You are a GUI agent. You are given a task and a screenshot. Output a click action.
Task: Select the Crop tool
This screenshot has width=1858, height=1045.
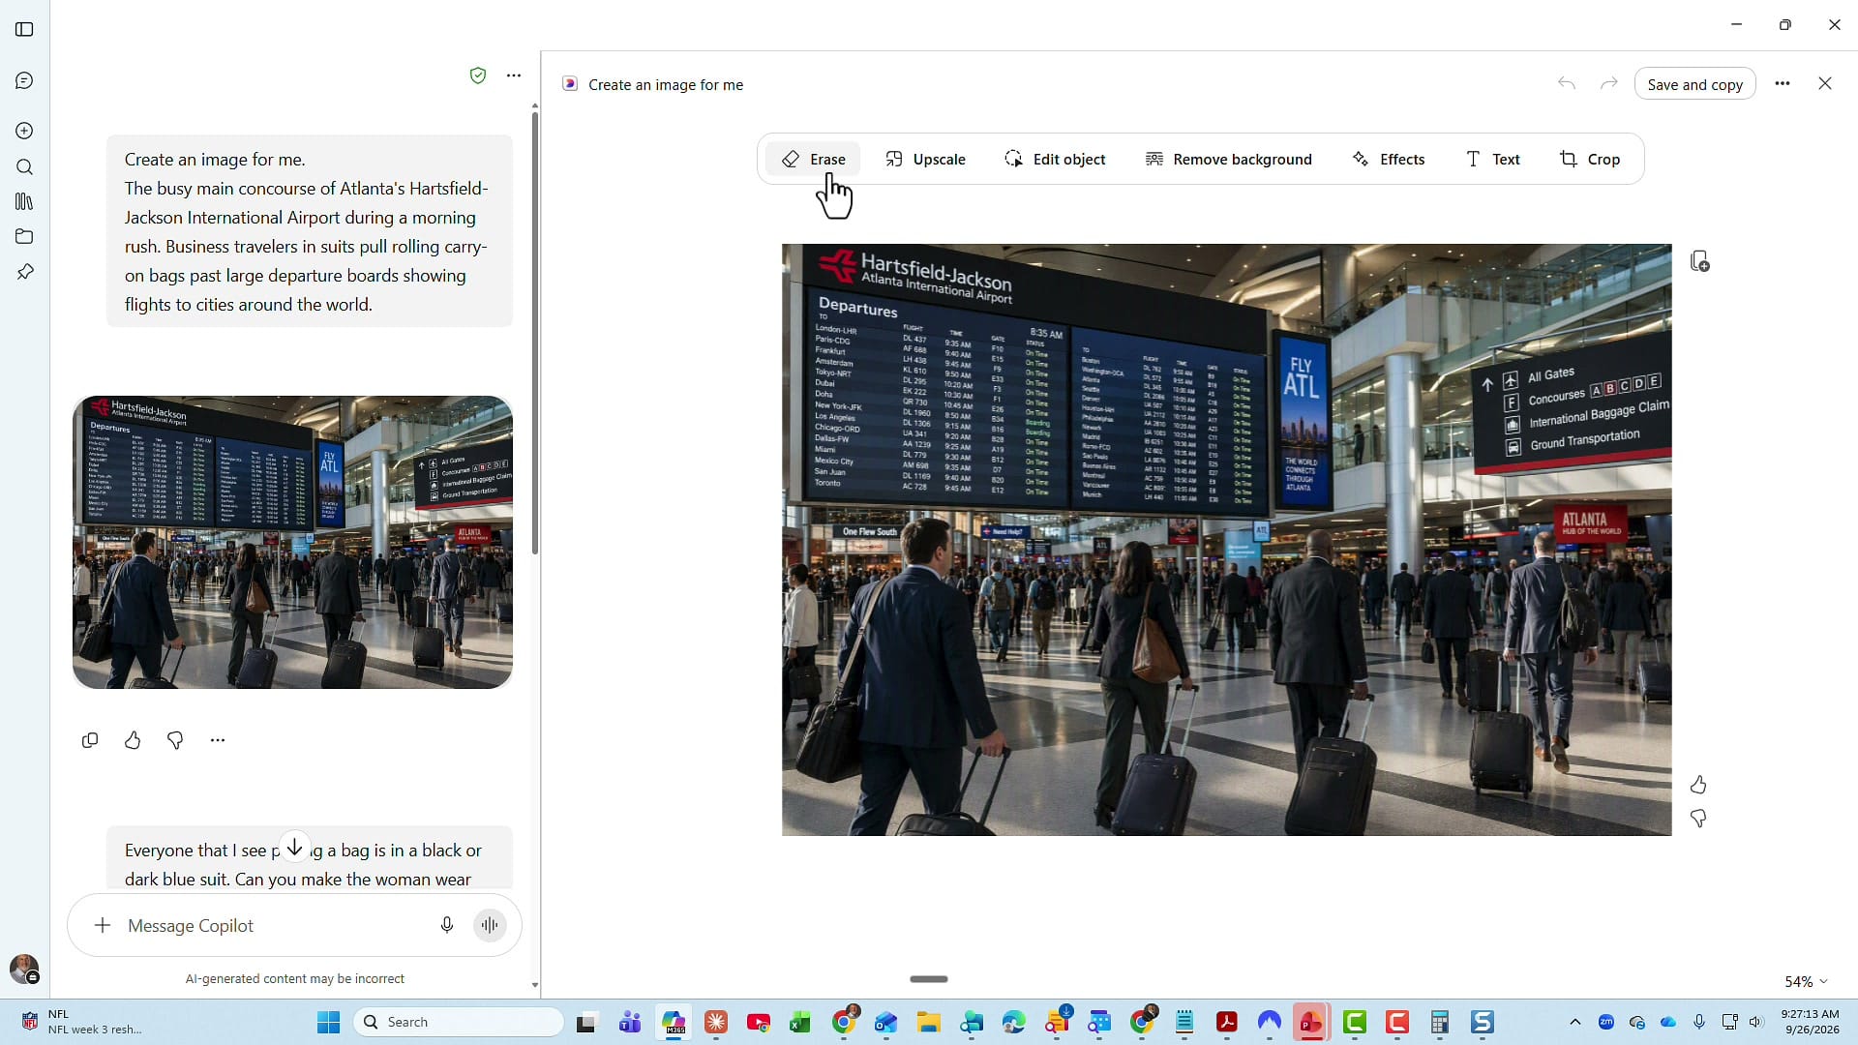coord(1590,159)
